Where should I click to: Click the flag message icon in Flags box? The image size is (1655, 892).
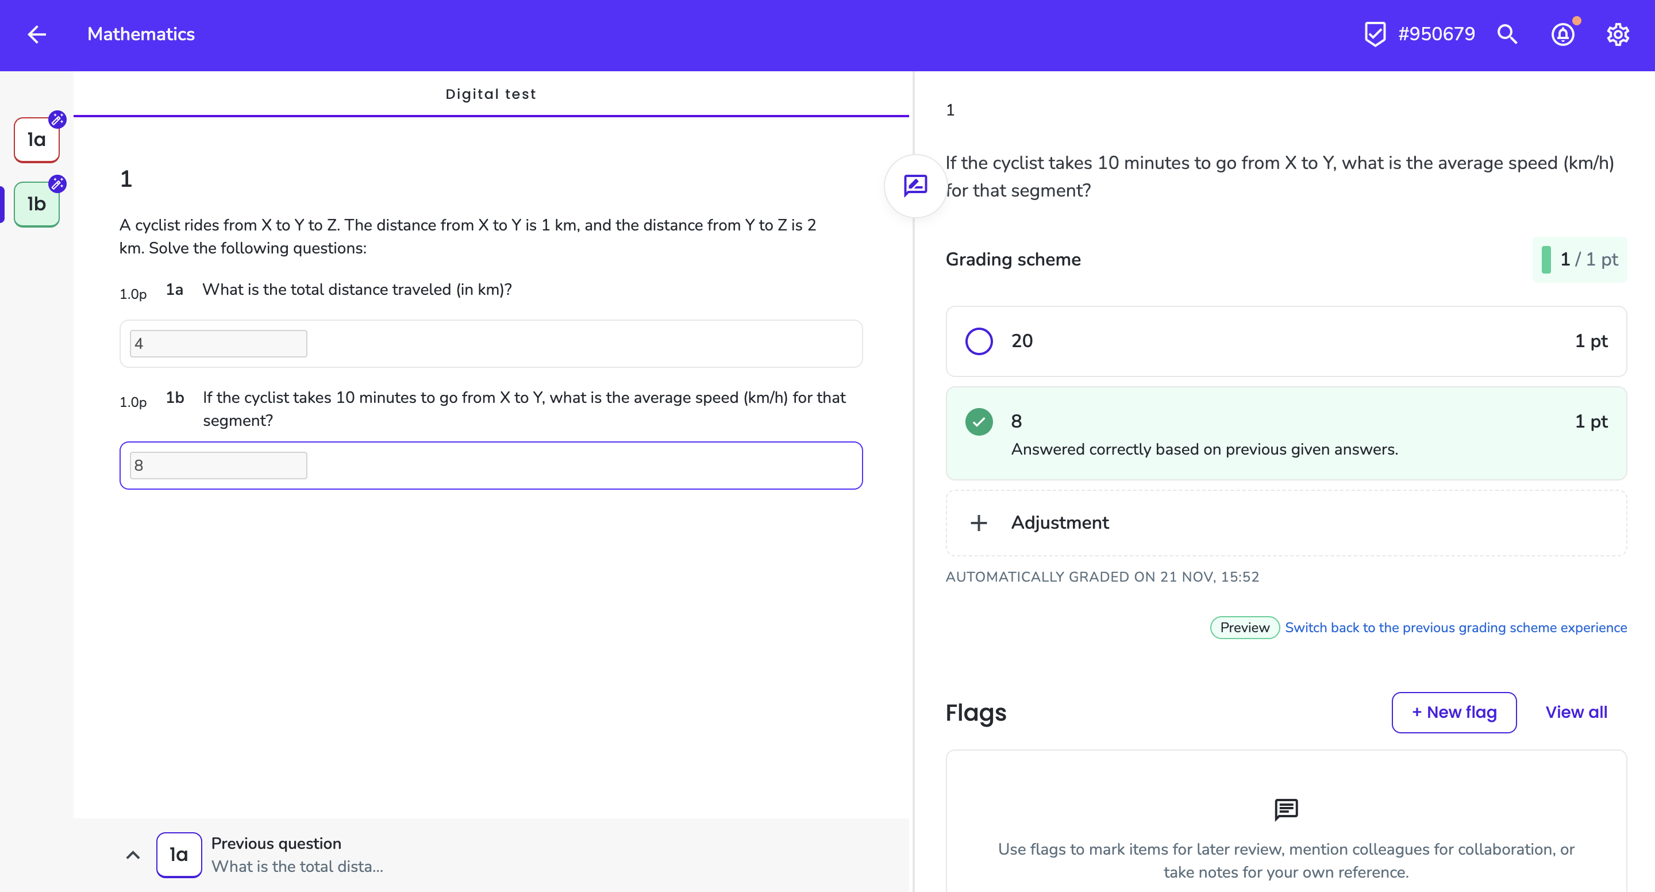pyautogui.click(x=1286, y=809)
